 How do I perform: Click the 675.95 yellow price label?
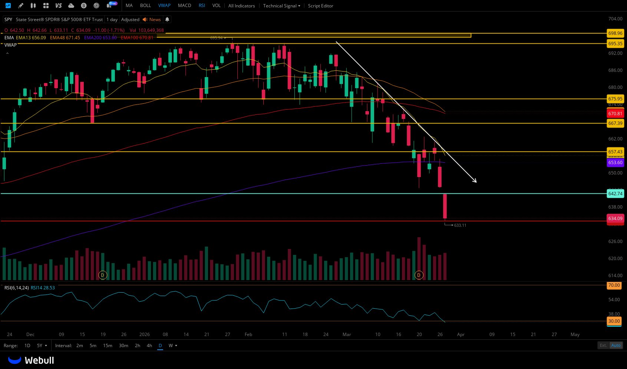click(615, 99)
